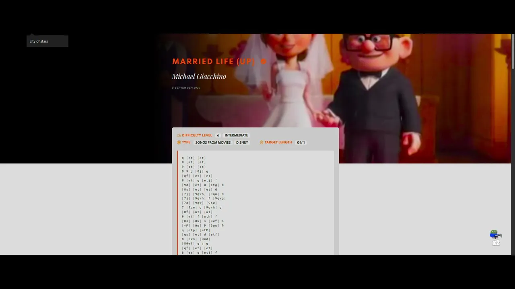The height and width of the screenshot is (289, 515).
Task: Click sheet line "[9d] [et] d [etg] d"
Action: pyautogui.click(x=202, y=185)
